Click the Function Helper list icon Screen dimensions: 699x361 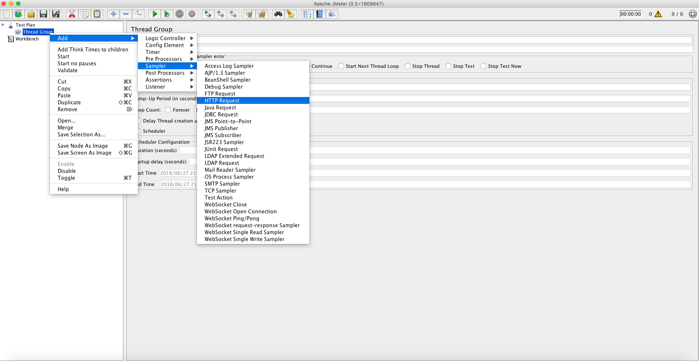pyautogui.click(x=307, y=14)
